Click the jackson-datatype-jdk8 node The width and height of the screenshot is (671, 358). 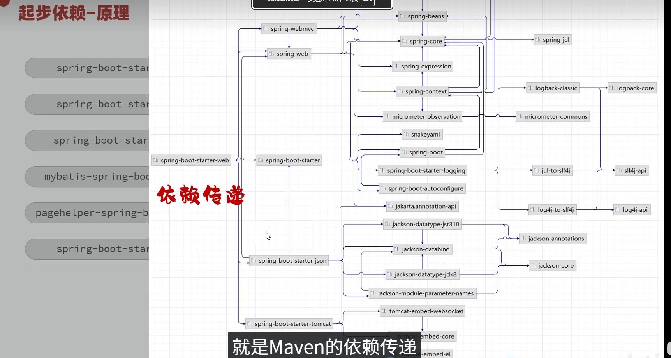(423, 274)
